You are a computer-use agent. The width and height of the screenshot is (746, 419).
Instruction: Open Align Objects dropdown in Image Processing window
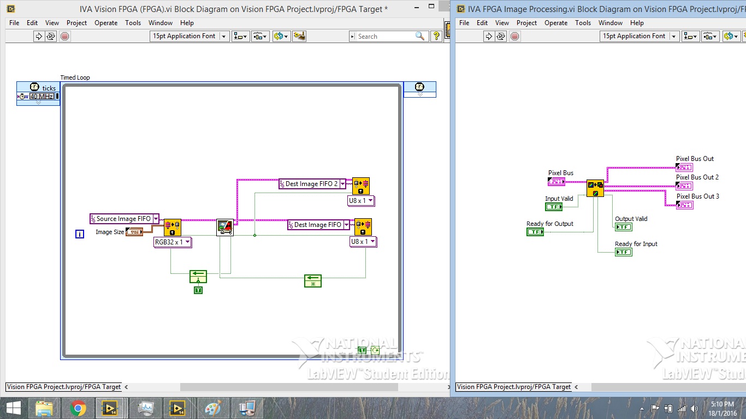[x=691, y=36]
